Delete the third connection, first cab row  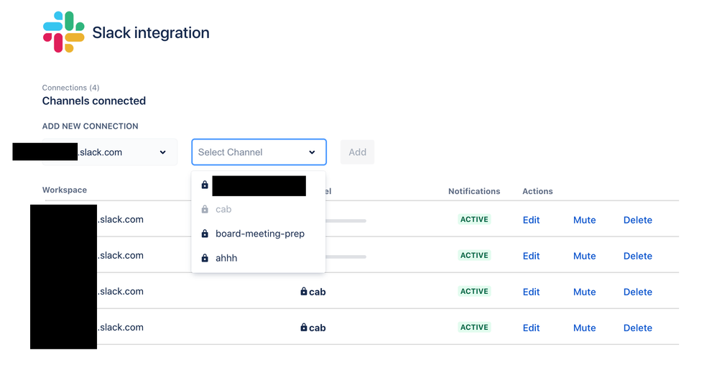tap(638, 292)
